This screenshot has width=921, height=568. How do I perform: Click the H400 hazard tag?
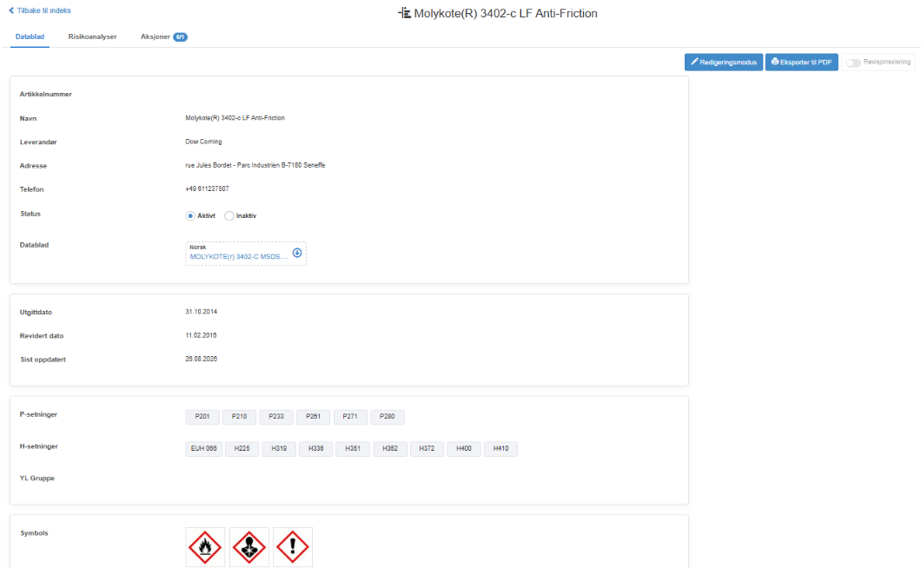(x=464, y=449)
